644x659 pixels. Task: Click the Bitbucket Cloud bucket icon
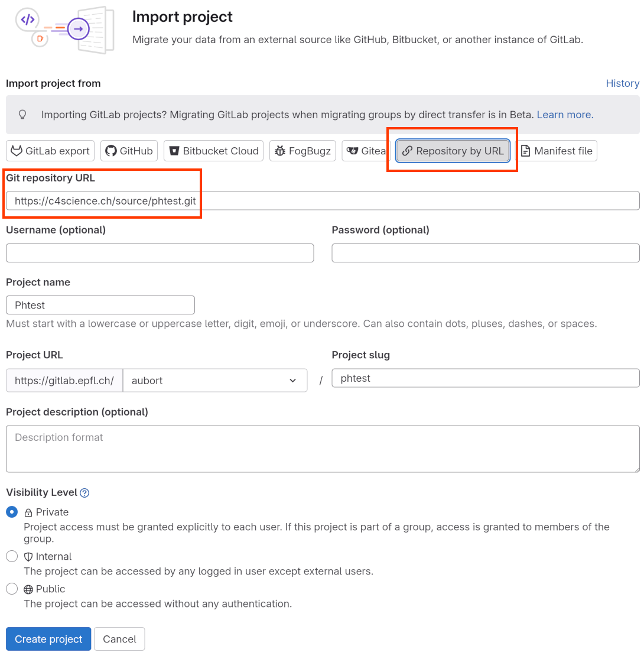pos(174,151)
